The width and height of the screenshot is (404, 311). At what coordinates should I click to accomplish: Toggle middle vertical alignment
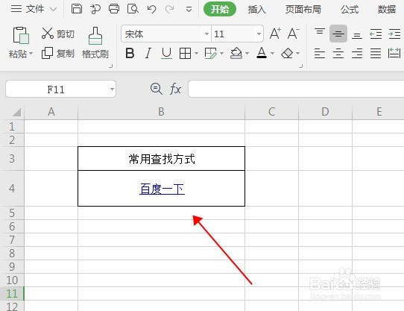(x=338, y=34)
